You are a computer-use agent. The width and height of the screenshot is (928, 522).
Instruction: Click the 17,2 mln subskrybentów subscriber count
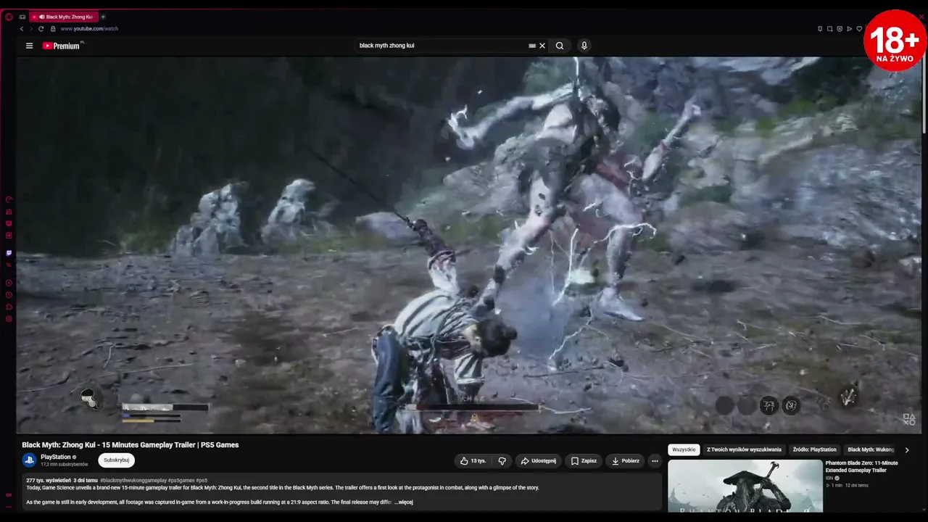[x=65, y=464]
